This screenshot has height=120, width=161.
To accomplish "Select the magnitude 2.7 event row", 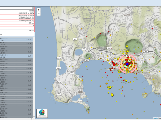I will pyautogui.click(x=16, y=56).
